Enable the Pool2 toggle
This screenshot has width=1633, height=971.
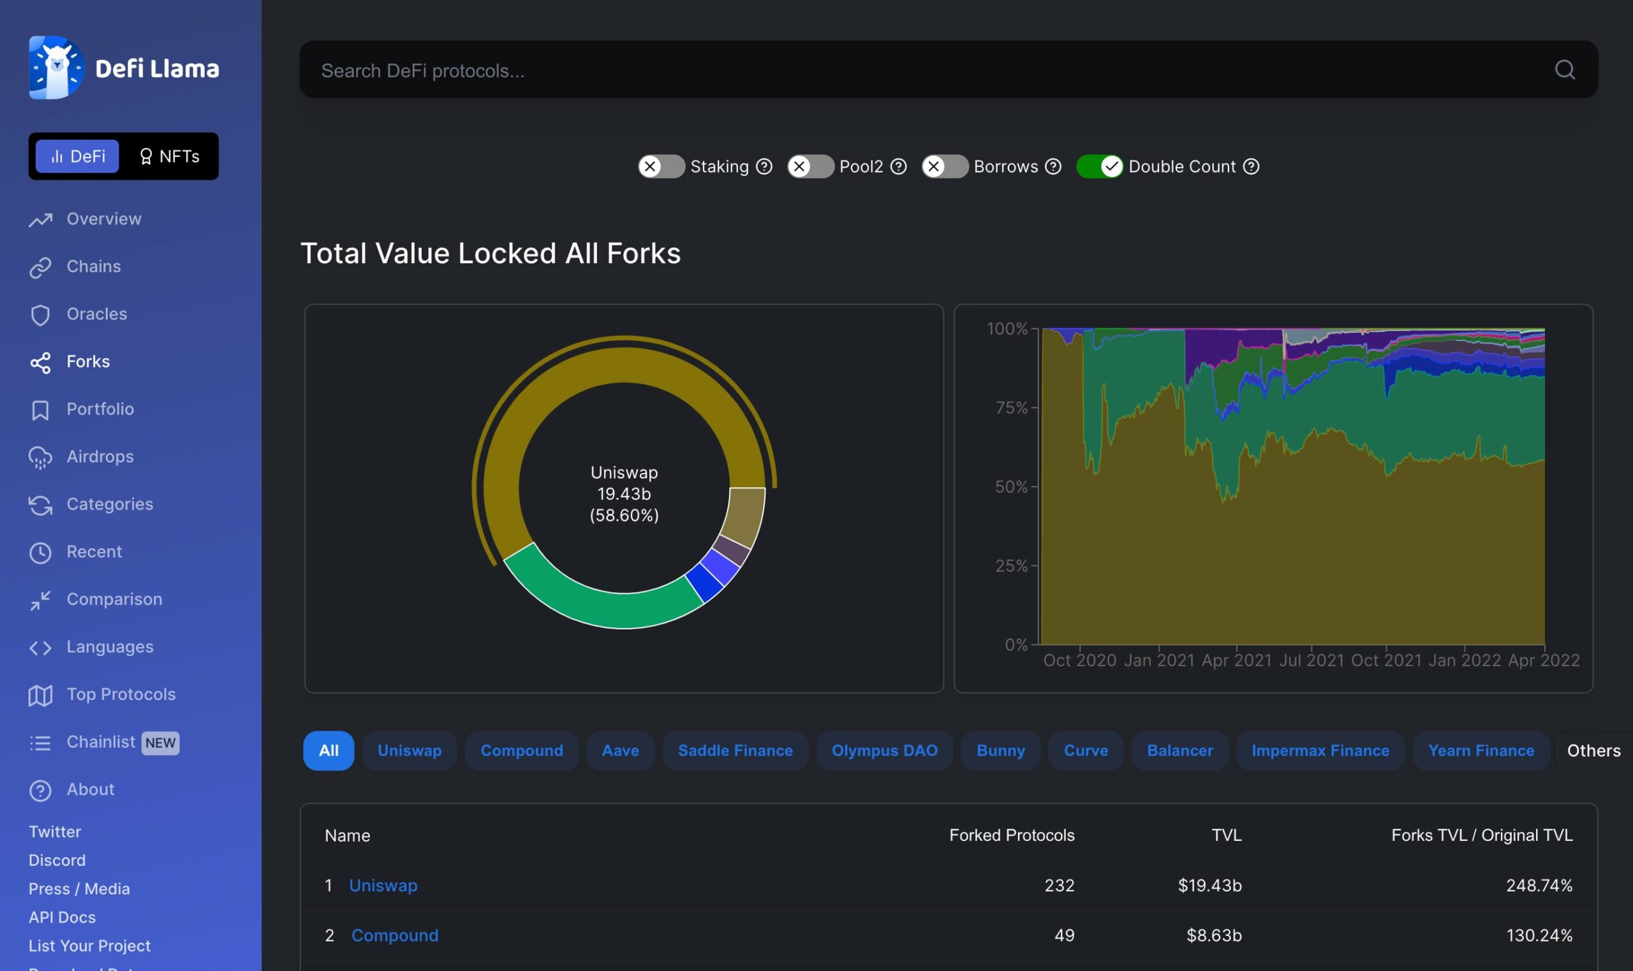click(x=810, y=166)
